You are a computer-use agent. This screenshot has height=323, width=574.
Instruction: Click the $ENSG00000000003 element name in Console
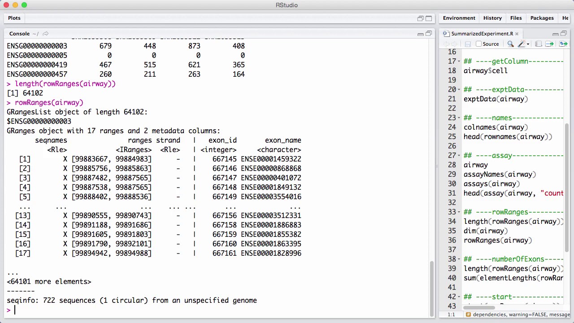(x=39, y=121)
